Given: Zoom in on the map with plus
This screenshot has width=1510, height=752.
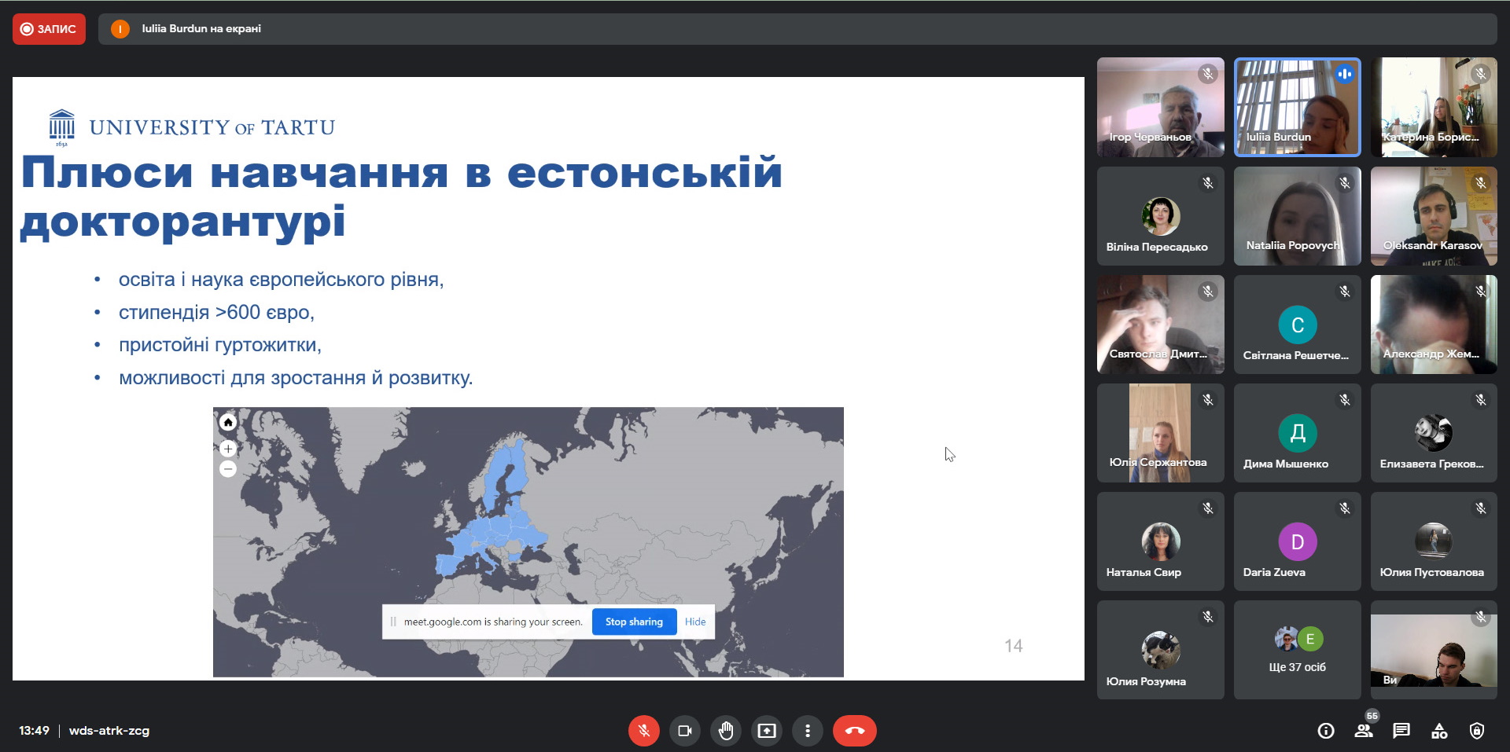Looking at the screenshot, I should pyautogui.click(x=228, y=449).
